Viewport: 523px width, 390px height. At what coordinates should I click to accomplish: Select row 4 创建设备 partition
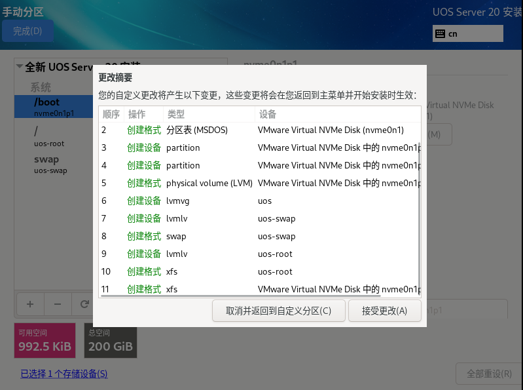coord(259,165)
